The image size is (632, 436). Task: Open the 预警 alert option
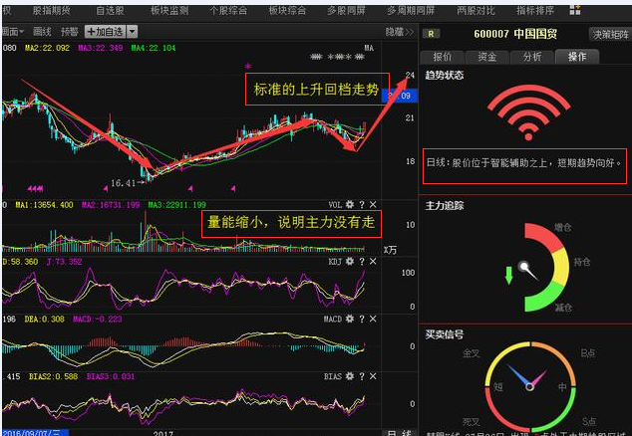click(x=70, y=32)
